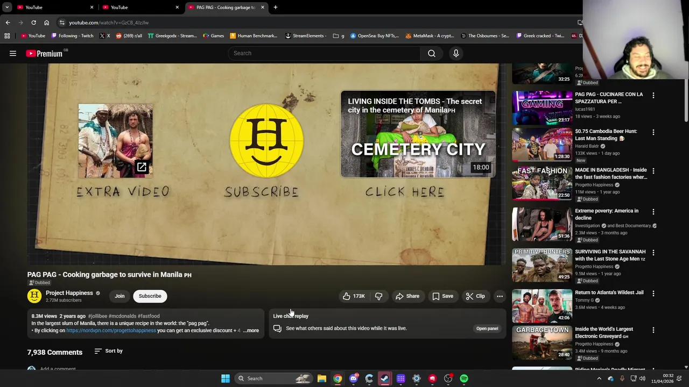Click the YouTube search input field
Image resolution: width=689 pixels, height=387 pixels.
(x=324, y=53)
